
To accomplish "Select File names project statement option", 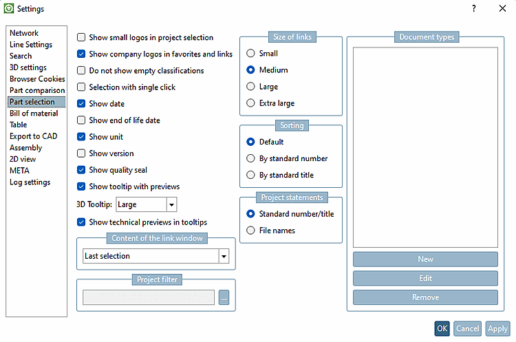I will 251,231.
